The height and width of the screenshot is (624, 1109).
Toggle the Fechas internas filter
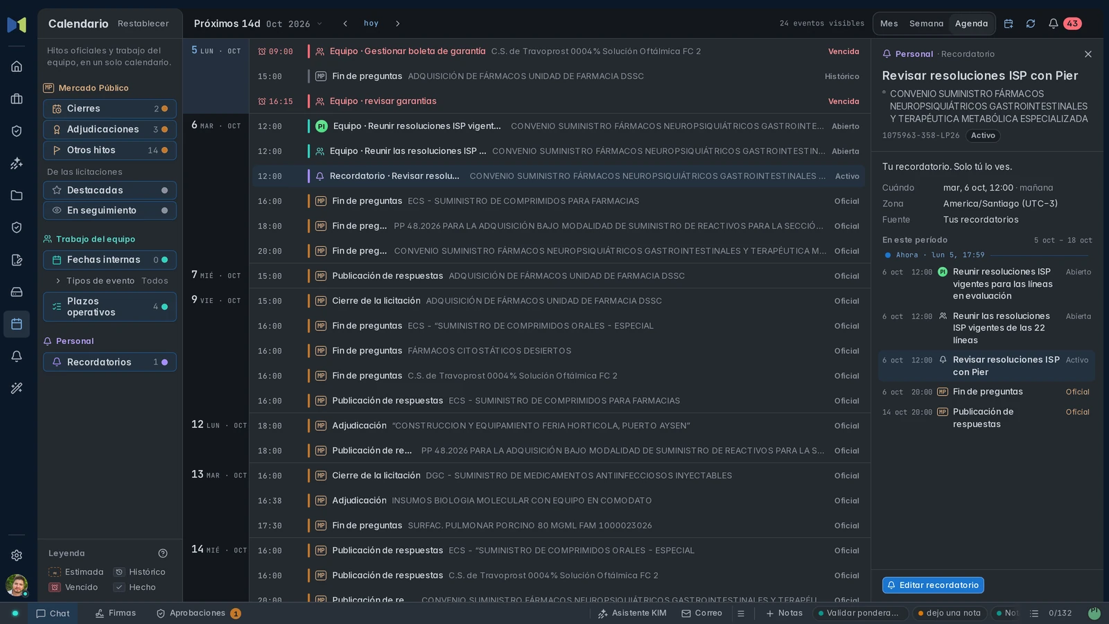click(x=110, y=260)
